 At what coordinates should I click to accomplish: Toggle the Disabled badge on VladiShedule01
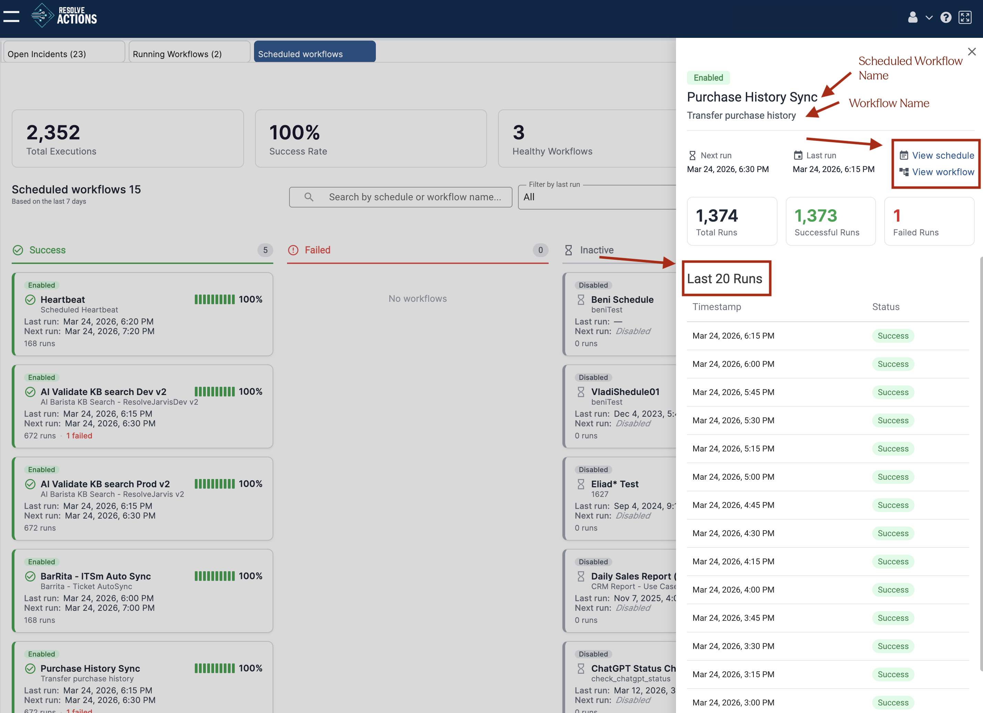(593, 377)
